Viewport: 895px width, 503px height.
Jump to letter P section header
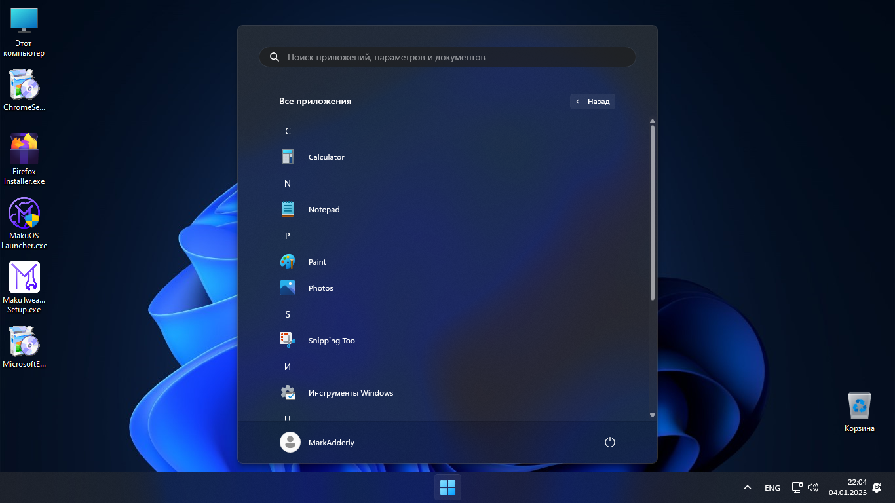click(x=288, y=236)
